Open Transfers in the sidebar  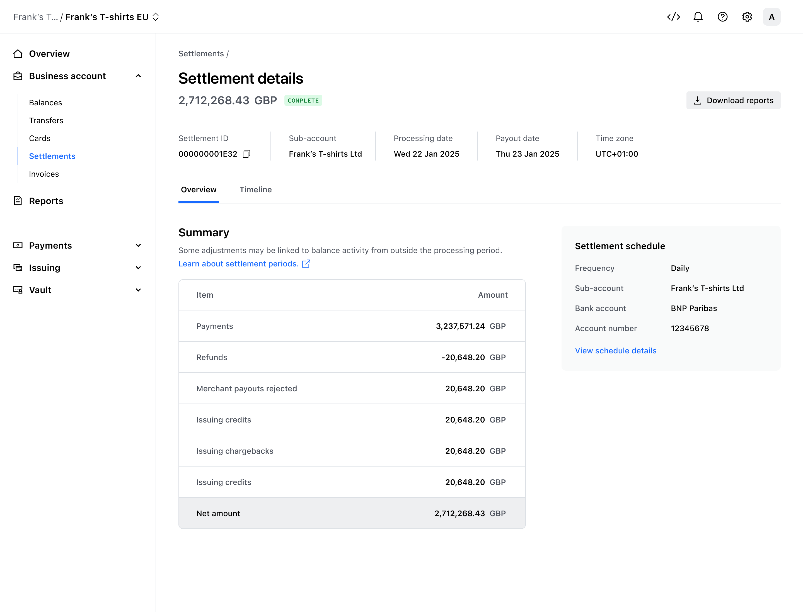point(46,121)
